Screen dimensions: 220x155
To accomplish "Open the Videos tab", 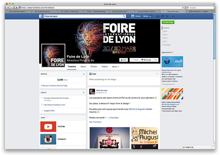I will pos(104,67).
